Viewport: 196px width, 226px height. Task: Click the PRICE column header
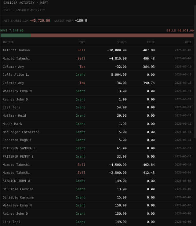(x=151, y=42)
